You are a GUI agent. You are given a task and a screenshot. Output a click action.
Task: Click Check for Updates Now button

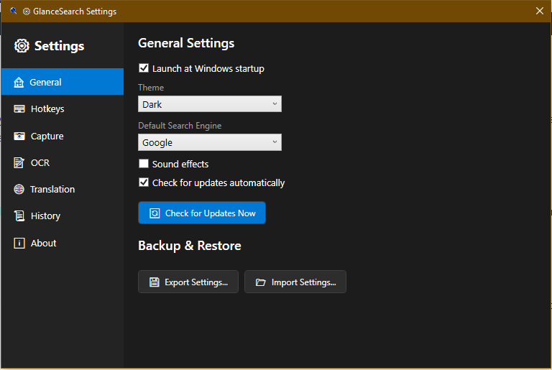tap(202, 213)
